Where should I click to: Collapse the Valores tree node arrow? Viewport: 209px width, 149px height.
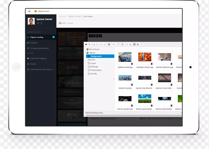click(85, 53)
